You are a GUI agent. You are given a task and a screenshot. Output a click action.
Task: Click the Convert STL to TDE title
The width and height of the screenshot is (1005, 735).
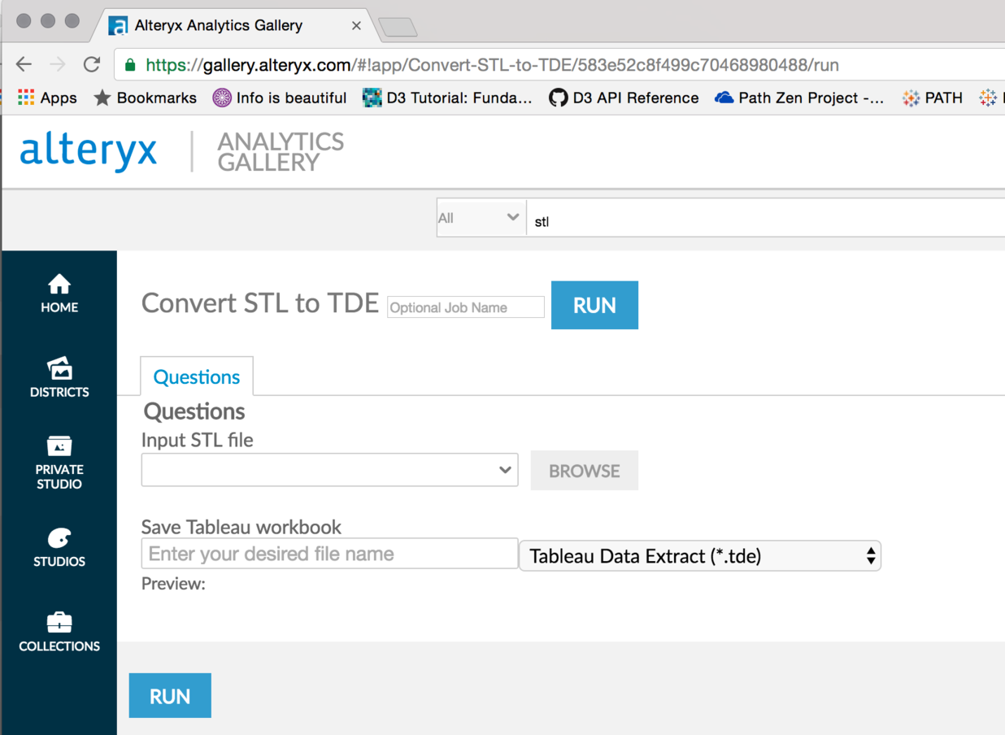point(260,303)
